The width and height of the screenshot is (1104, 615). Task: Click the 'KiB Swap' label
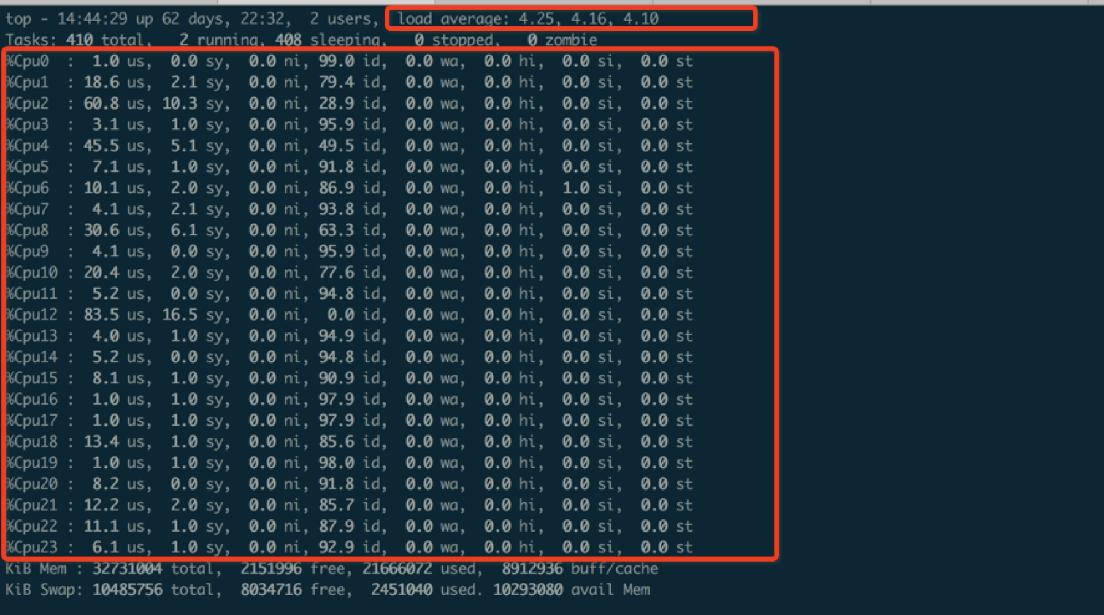[x=40, y=590]
